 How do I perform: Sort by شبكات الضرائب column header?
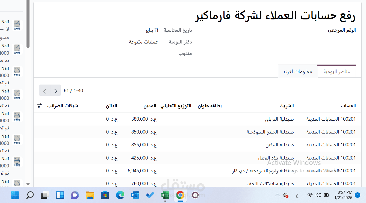click(x=63, y=106)
